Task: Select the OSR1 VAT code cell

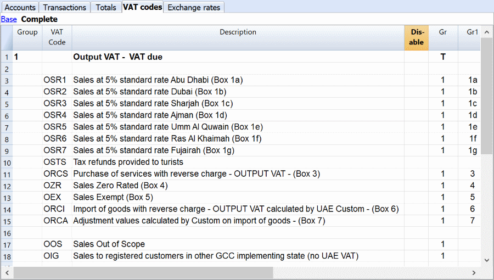Action: point(55,80)
